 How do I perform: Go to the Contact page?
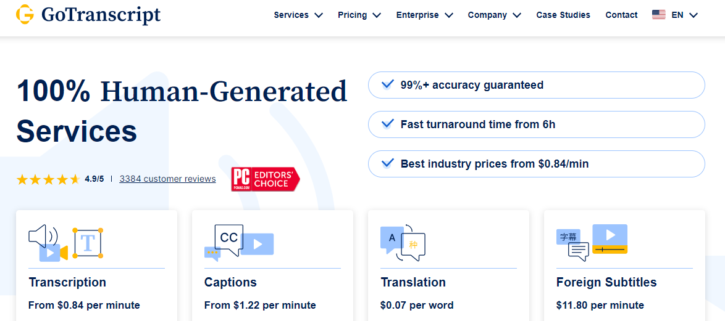pos(621,15)
